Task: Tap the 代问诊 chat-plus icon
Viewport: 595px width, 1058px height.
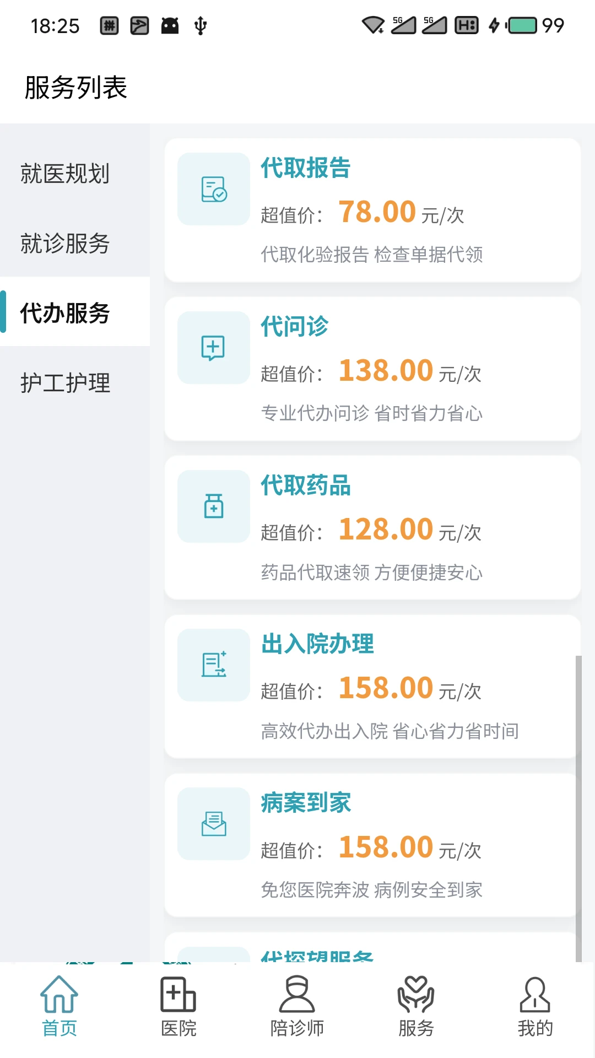Action: point(214,348)
